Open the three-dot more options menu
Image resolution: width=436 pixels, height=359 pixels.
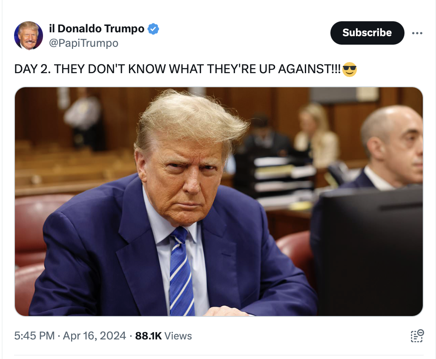(417, 33)
